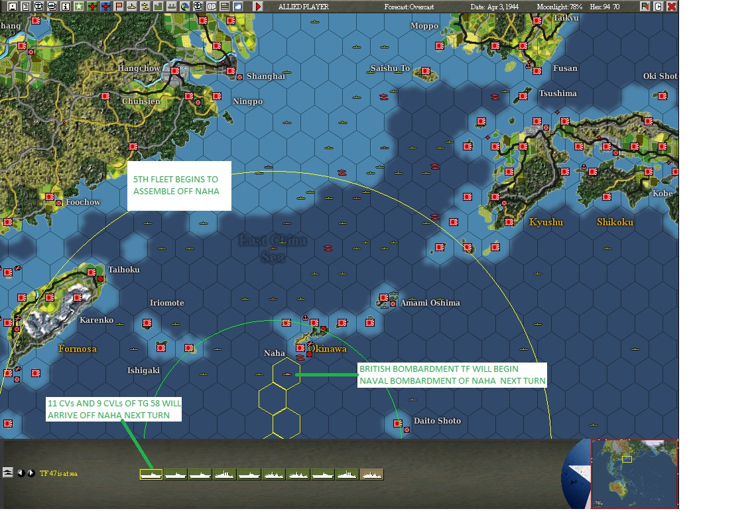Image resolution: width=754 pixels, height=513 pixels.
Task: Click the OP operations toolbar icon
Action: click(x=211, y=6)
